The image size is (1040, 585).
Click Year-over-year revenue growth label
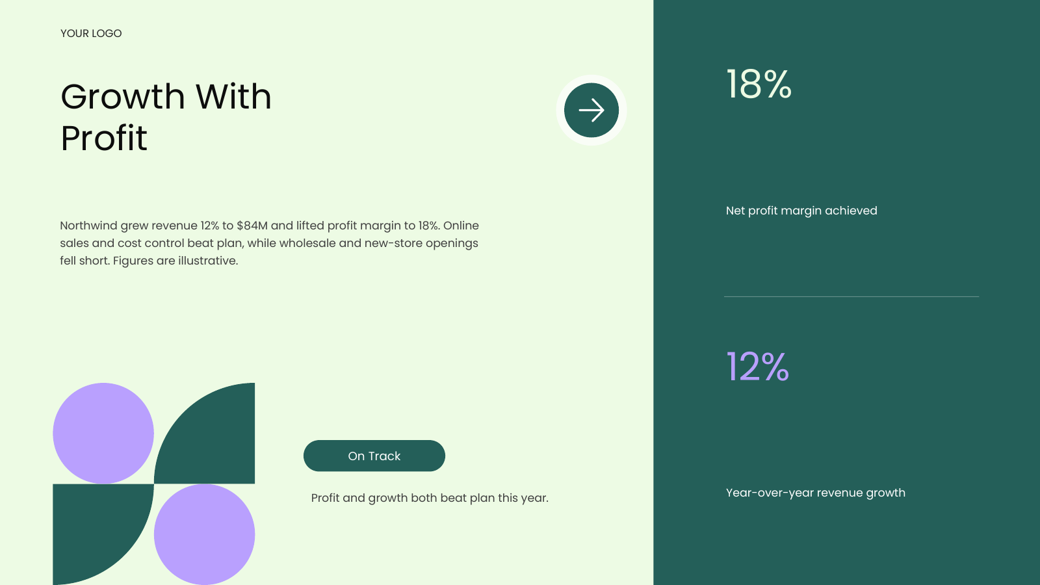(816, 493)
